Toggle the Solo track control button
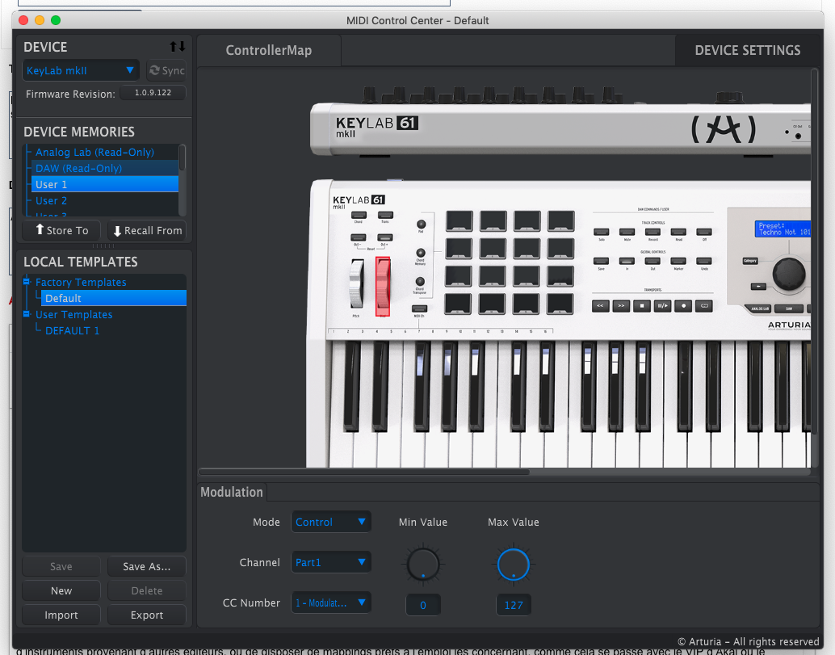This screenshot has width=835, height=655. coord(601,233)
